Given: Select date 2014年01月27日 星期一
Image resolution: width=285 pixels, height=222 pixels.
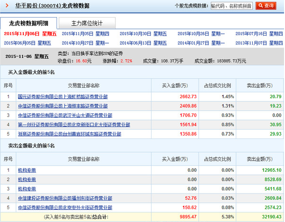Looking at the screenshot, I should tap(201, 43).
